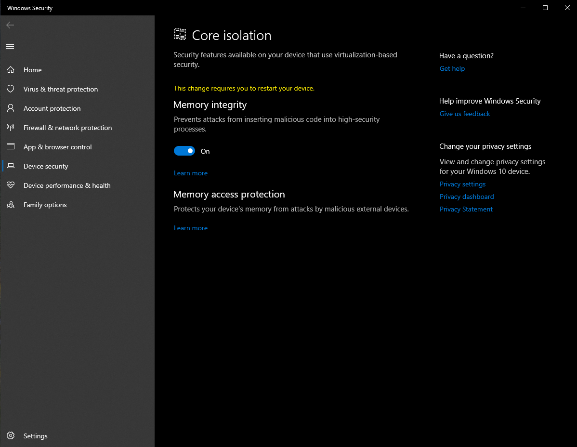Open Learn more under Memory integrity

pos(191,173)
